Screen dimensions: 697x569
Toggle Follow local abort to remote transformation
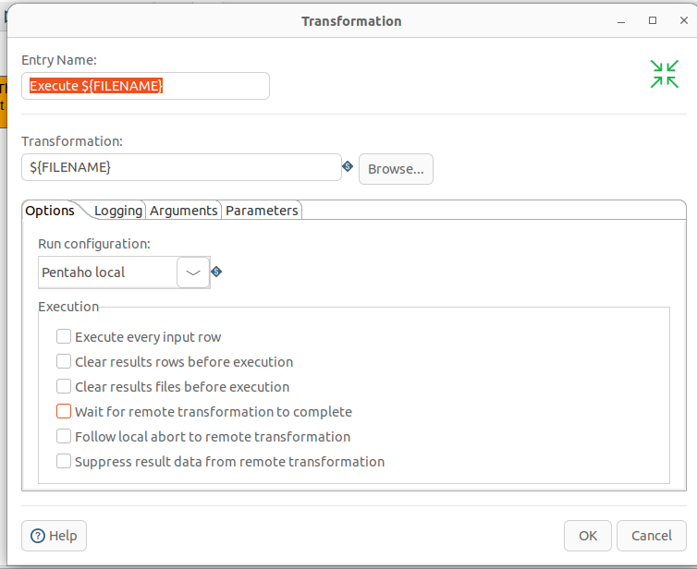pos(64,437)
